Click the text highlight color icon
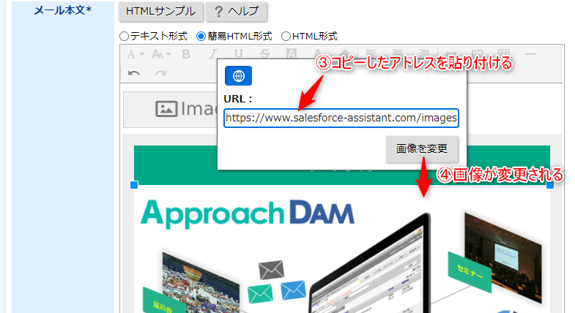 292,54
